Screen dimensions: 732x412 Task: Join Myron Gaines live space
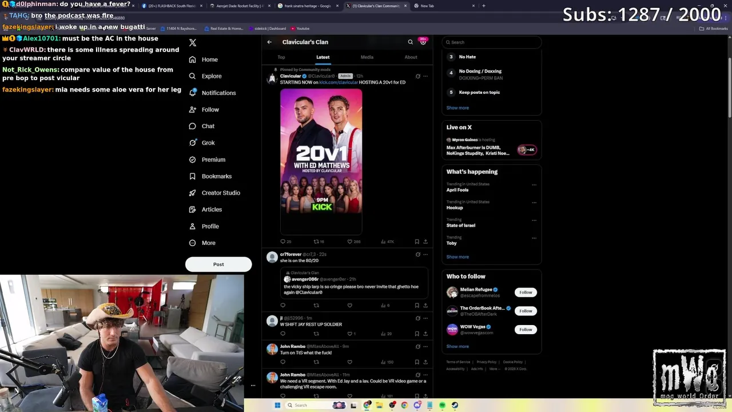click(x=492, y=147)
